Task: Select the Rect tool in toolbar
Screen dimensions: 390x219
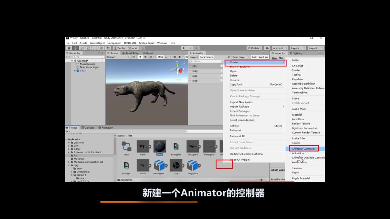Action: [95, 48]
